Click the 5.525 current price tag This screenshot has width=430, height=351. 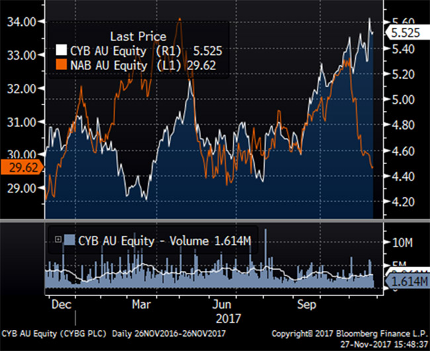click(x=406, y=30)
